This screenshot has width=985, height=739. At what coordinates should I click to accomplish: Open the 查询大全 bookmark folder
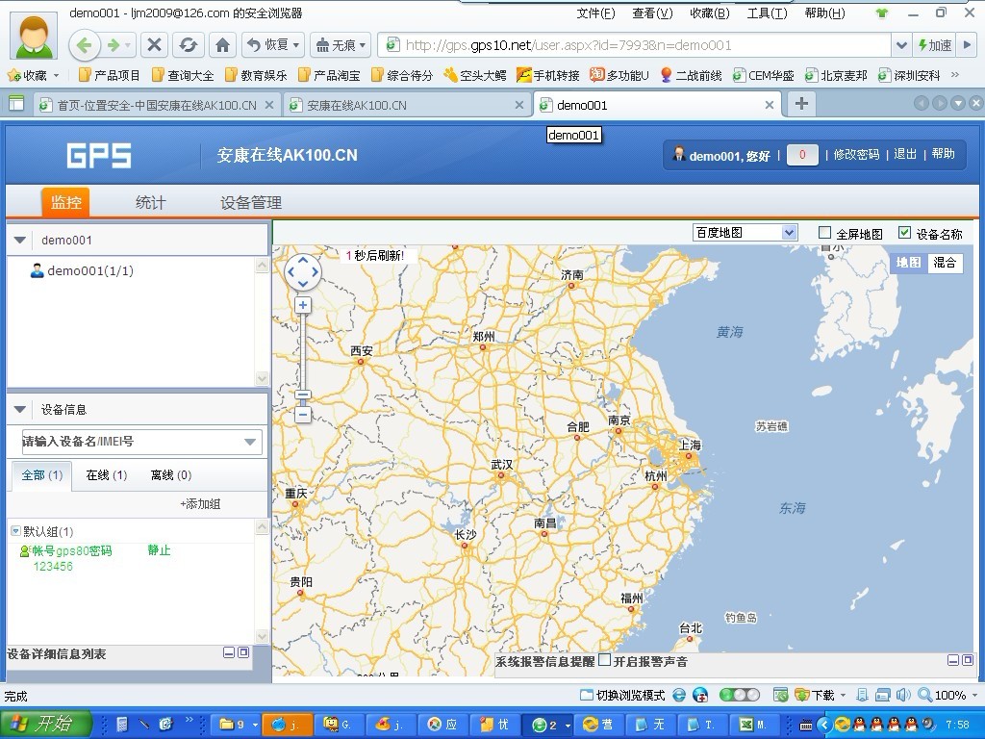[x=183, y=75]
